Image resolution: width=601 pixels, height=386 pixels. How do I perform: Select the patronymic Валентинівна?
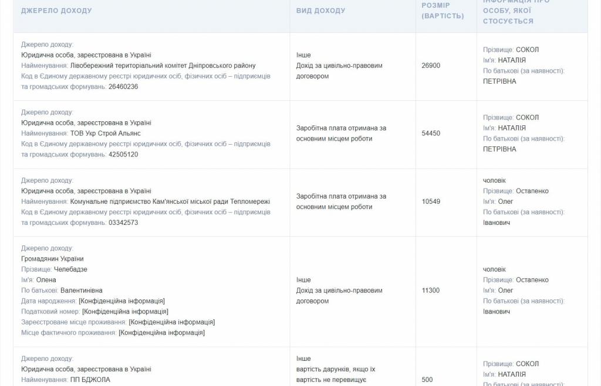coord(81,291)
